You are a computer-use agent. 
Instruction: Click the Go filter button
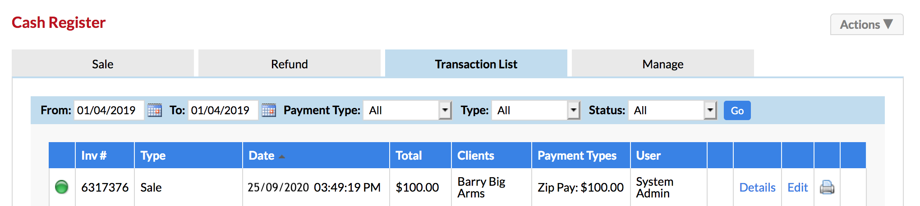tap(737, 111)
